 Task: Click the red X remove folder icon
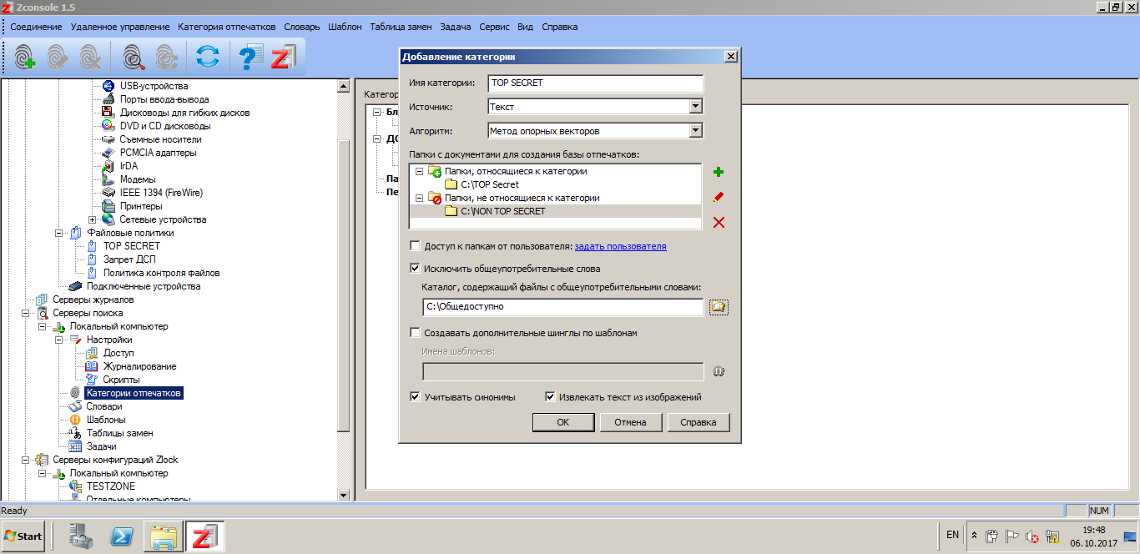(718, 222)
